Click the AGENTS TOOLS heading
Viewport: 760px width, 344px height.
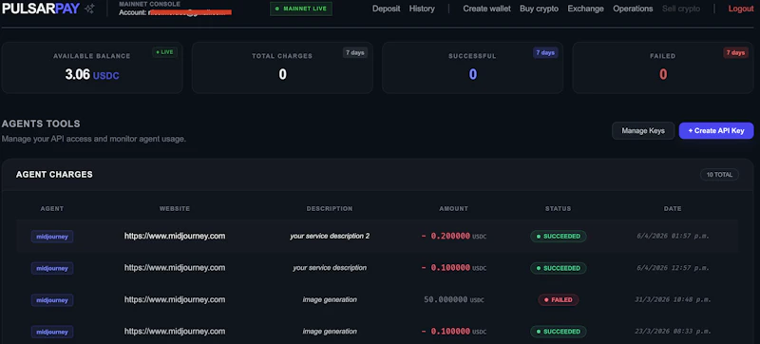coord(41,124)
